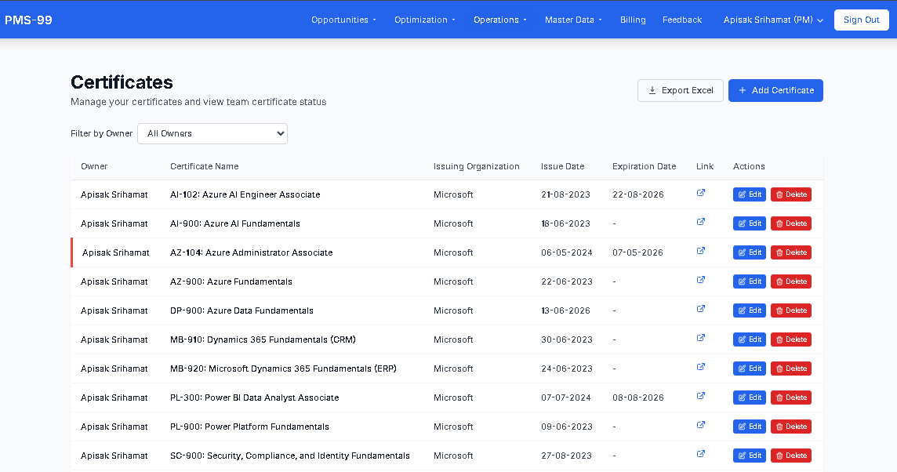Open the Opportunities dropdown menu
The width and height of the screenshot is (897, 472).
[x=343, y=20]
